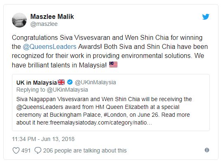Click Replying to @UKinMalaysia
This screenshot has height=164, width=223.
tap(52, 90)
